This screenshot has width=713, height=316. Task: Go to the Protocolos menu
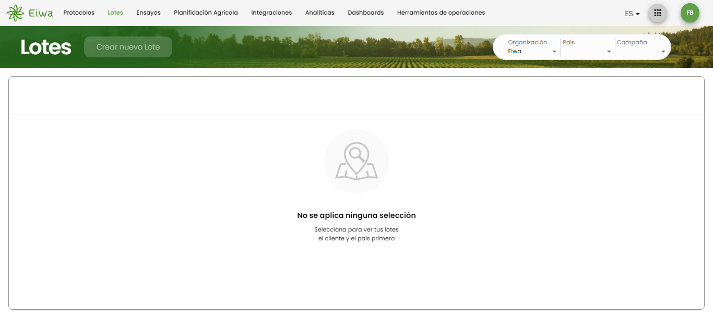(x=79, y=13)
